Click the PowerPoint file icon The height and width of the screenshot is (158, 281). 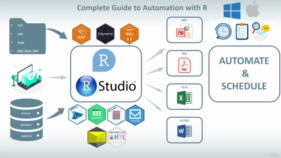[184, 32]
